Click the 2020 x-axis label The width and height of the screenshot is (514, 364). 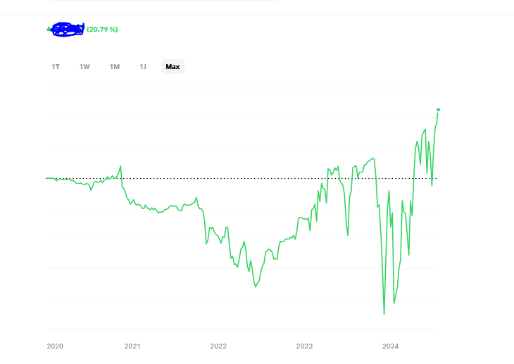(54, 346)
